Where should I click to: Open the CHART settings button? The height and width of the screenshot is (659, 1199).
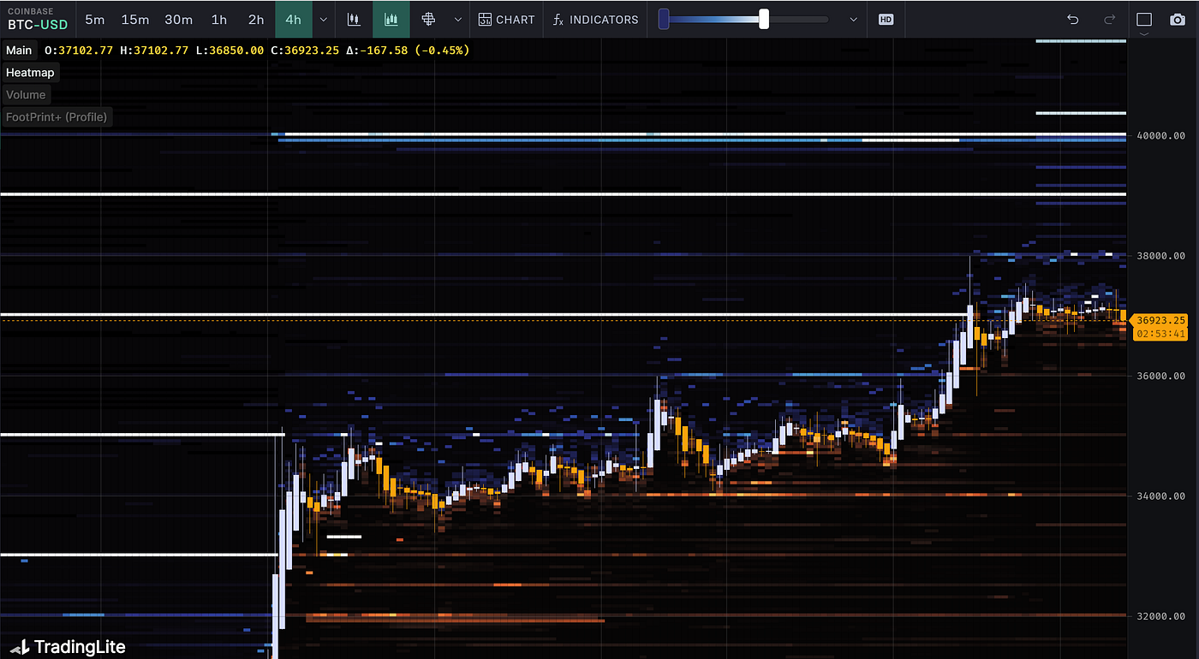pos(506,19)
